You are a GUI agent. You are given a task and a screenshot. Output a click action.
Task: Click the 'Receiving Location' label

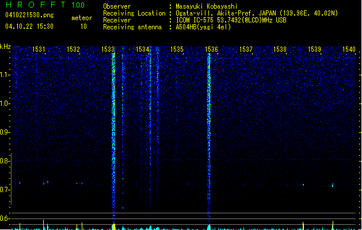pyautogui.click(x=134, y=13)
